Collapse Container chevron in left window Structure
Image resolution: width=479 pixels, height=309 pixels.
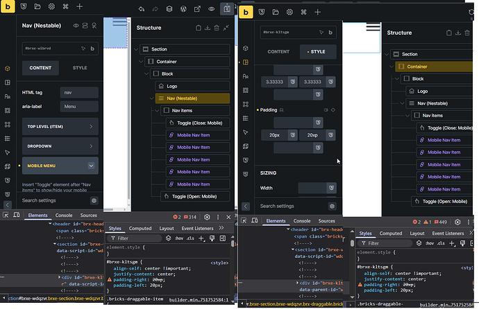[x=141, y=62]
